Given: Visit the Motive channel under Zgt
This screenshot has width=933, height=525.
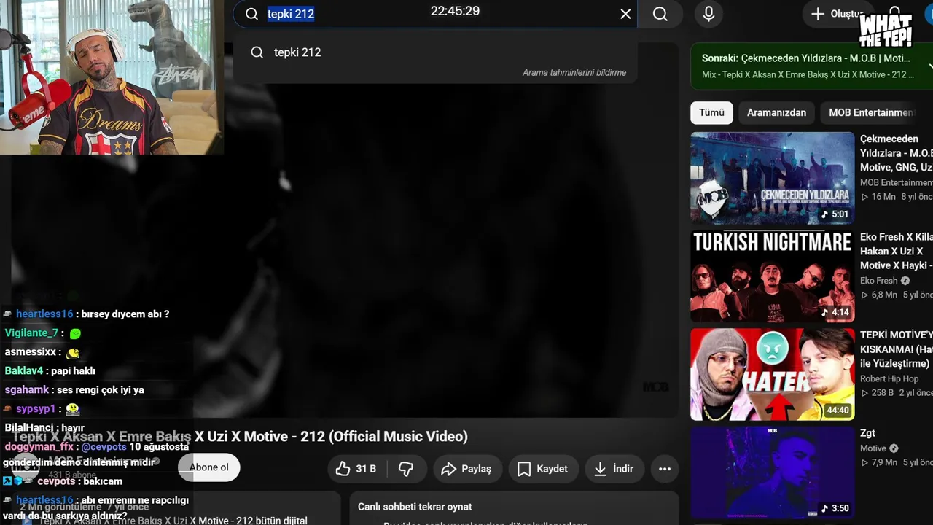Looking at the screenshot, I should (x=873, y=448).
